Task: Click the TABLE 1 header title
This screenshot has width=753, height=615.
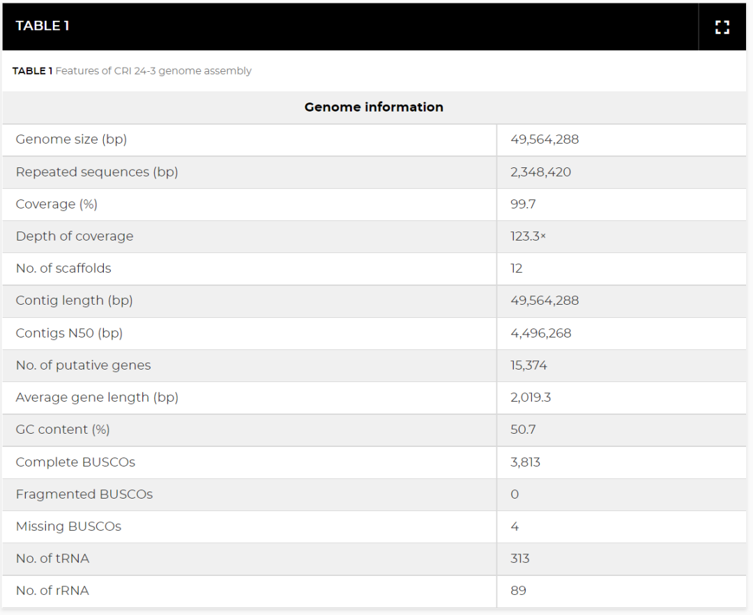Action: tap(43, 26)
